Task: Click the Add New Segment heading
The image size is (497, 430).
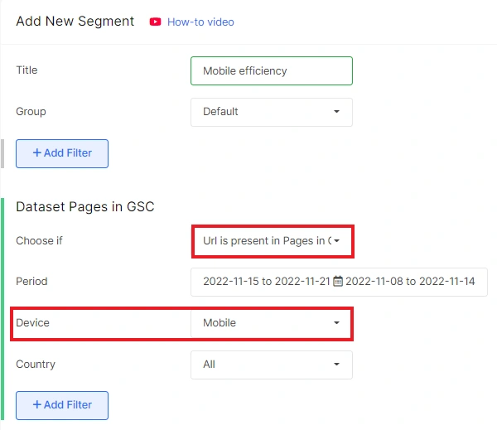Action: (x=75, y=22)
